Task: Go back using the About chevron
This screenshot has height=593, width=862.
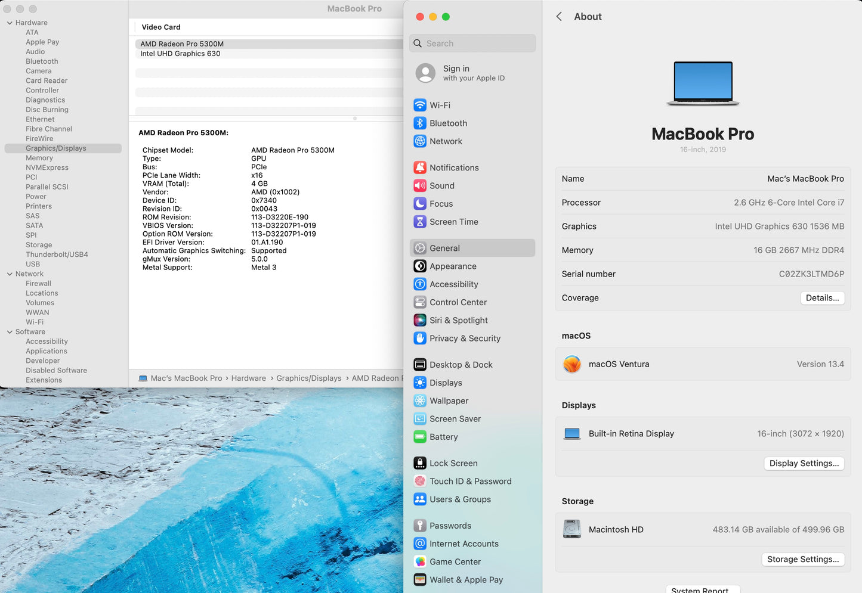Action: [559, 17]
